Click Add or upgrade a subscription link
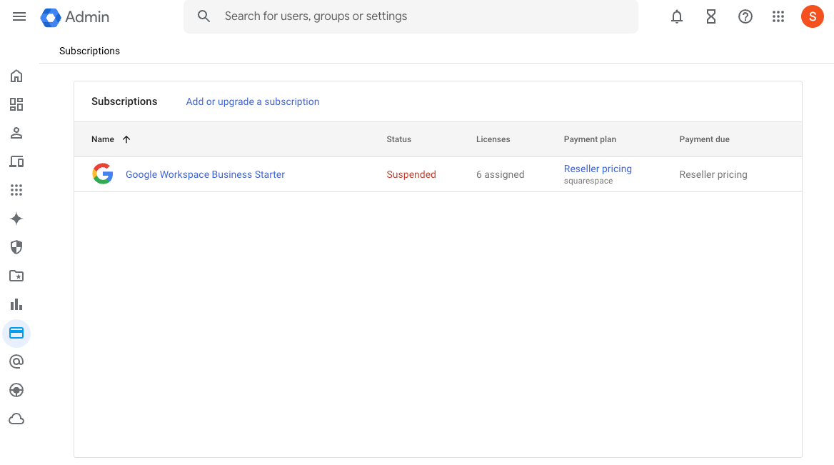This screenshot has height=465, width=834. 253,101
